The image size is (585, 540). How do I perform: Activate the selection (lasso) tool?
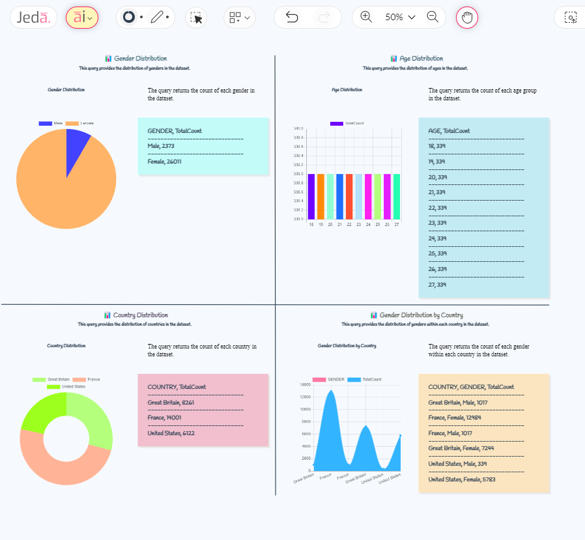point(195,18)
